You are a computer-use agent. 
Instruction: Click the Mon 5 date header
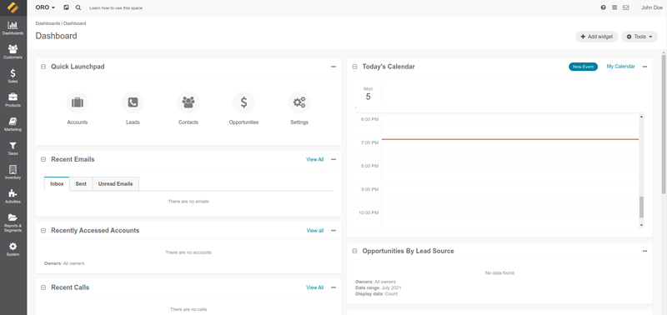pyautogui.click(x=368, y=94)
